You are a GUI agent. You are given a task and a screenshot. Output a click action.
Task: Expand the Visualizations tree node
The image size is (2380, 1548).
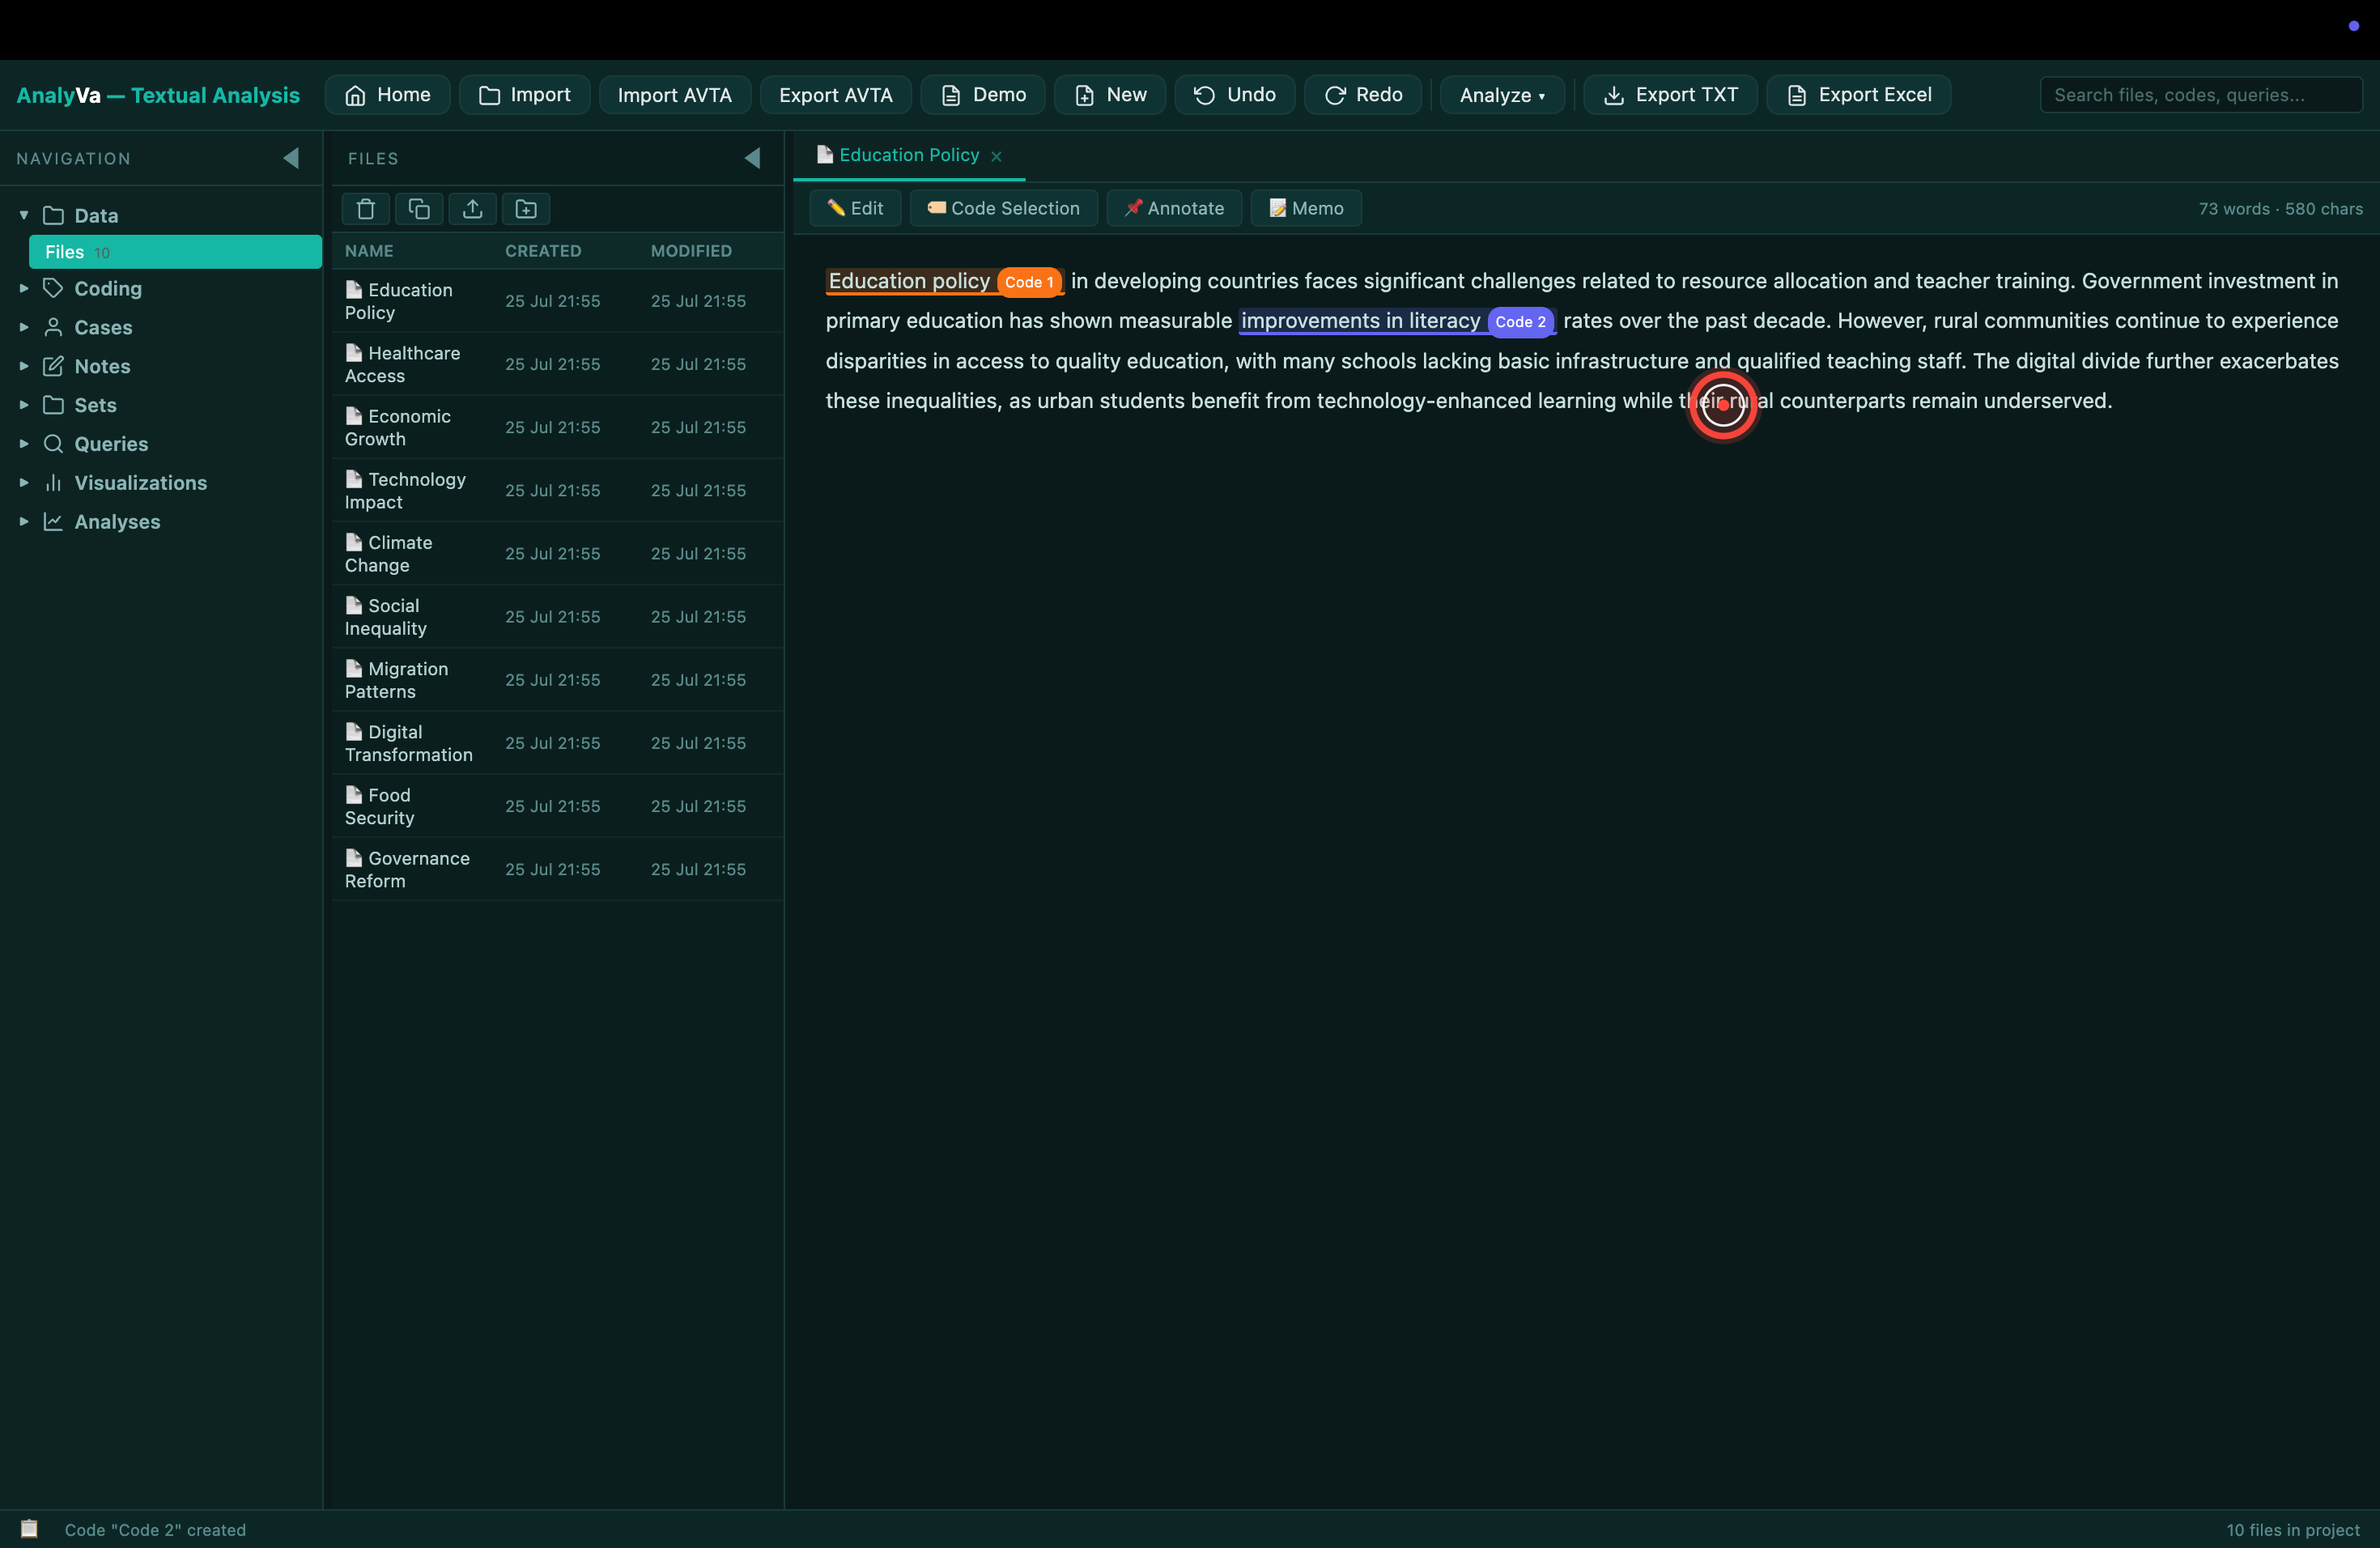pos(24,483)
